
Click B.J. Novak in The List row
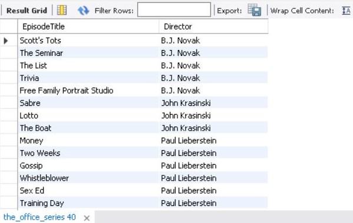(213, 65)
